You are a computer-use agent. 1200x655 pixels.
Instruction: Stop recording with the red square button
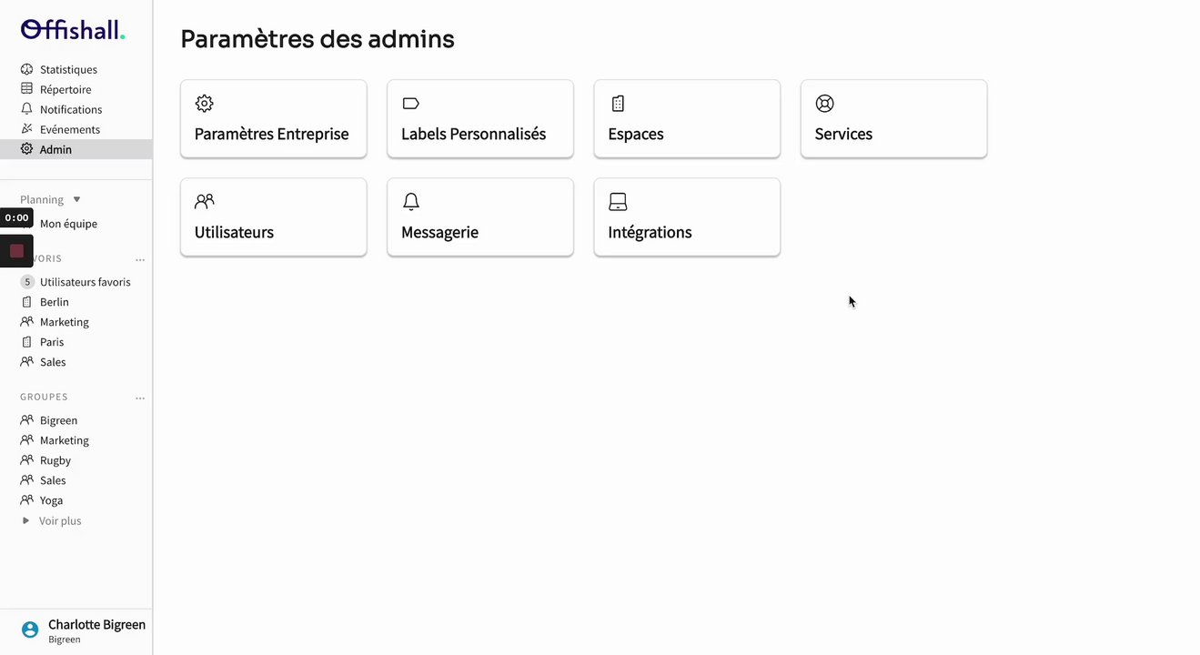[x=16, y=251]
